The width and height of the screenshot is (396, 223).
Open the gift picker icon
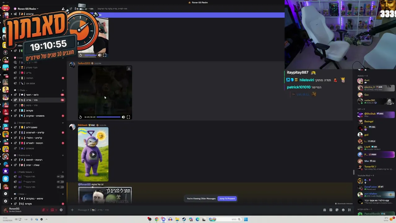point(325,210)
